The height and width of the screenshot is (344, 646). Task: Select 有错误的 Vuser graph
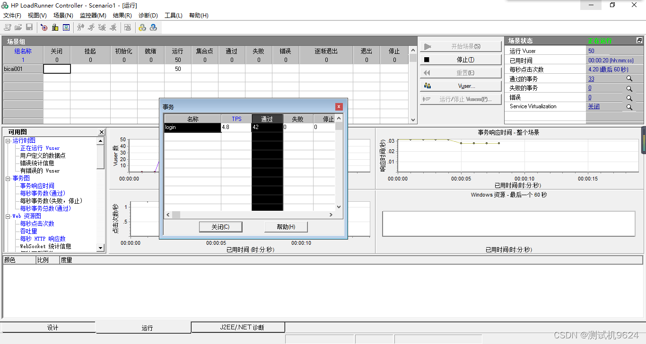(x=40, y=171)
